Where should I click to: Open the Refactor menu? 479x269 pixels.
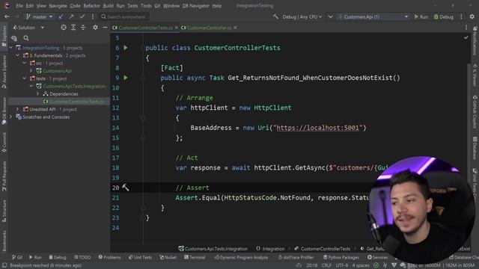91,6
